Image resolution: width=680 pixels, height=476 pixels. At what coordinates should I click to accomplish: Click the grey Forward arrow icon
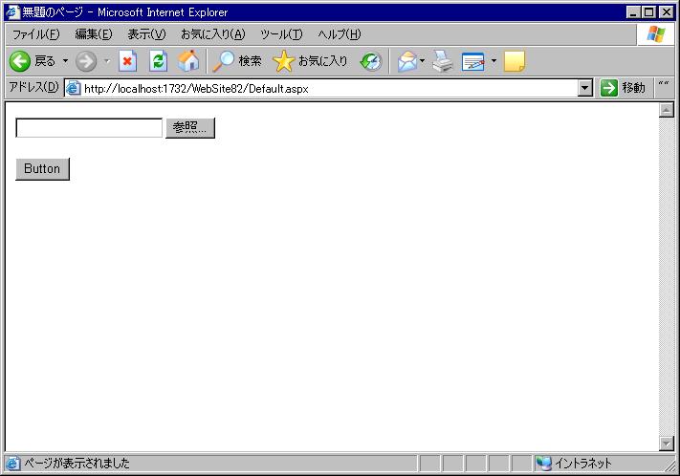(x=86, y=61)
